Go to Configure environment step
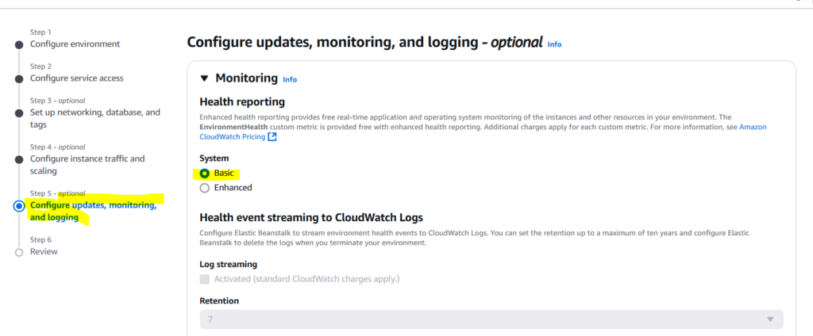This screenshot has width=813, height=336. (x=75, y=44)
